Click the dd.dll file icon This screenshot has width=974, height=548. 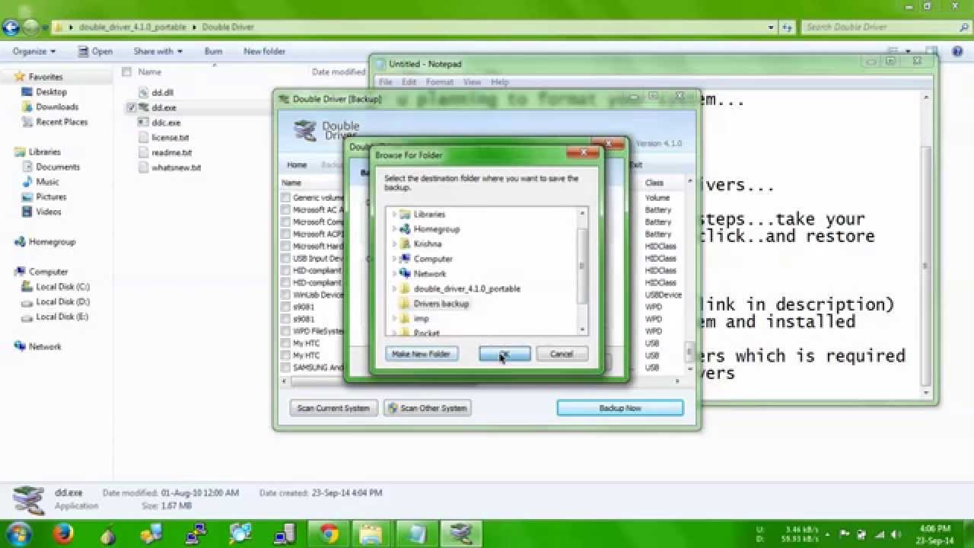[143, 93]
